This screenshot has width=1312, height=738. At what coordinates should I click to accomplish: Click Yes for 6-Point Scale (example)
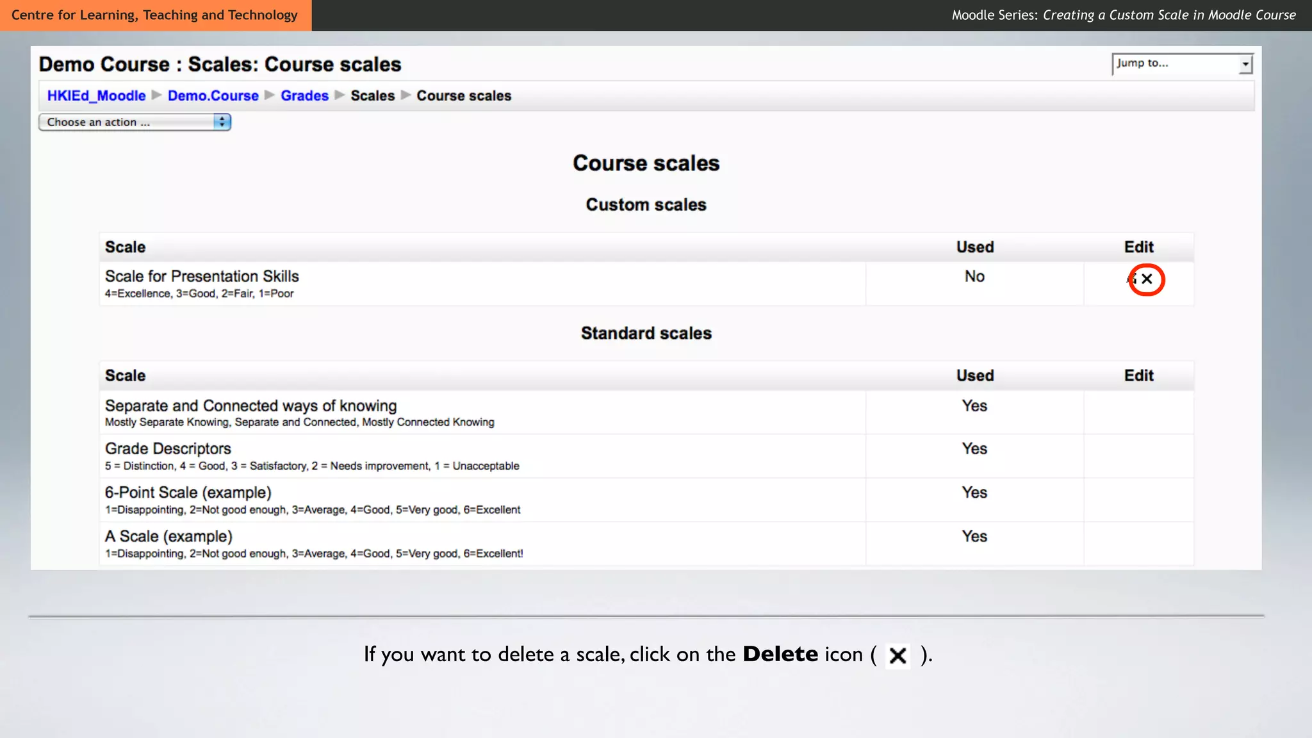coord(974,492)
